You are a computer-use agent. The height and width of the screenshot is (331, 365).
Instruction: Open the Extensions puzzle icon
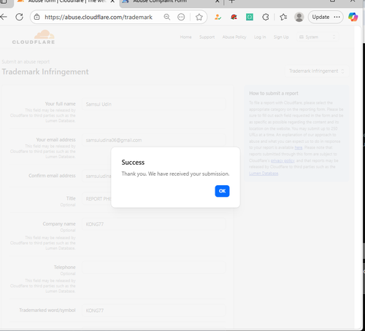pos(266,17)
